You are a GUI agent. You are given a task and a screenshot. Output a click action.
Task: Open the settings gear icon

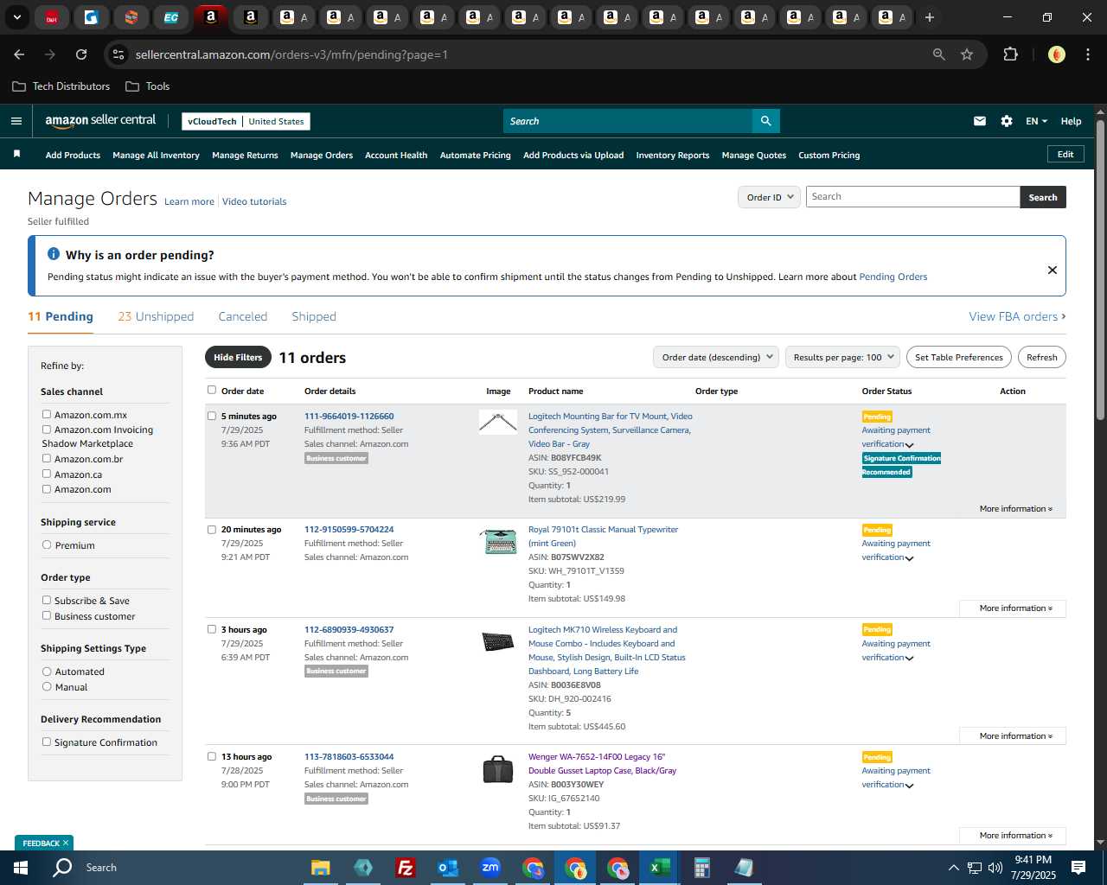click(x=1007, y=121)
